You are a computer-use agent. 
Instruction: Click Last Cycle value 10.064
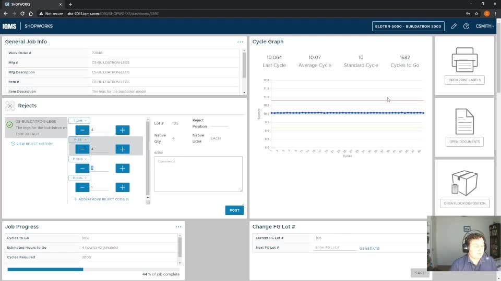[x=274, y=57]
